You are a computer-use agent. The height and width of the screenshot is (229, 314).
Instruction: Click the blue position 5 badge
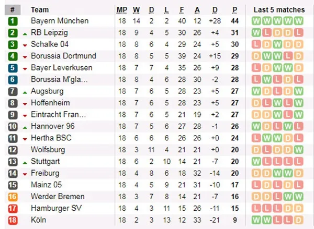(13, 68)
